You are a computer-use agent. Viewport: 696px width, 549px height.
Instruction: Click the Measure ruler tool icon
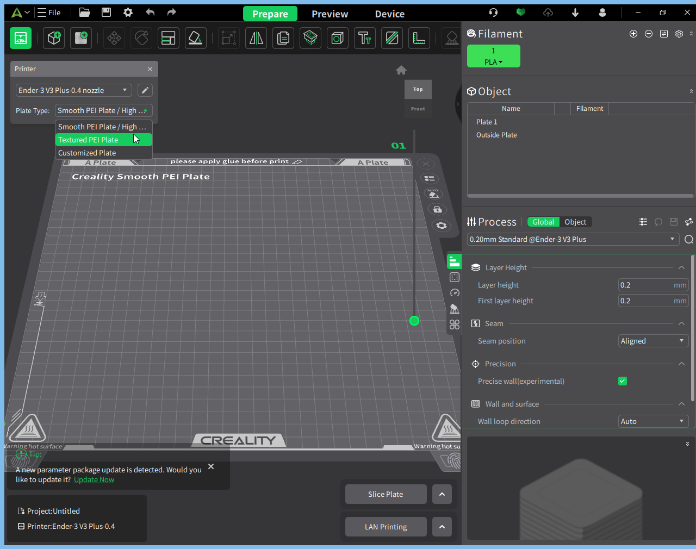[419, 38]
